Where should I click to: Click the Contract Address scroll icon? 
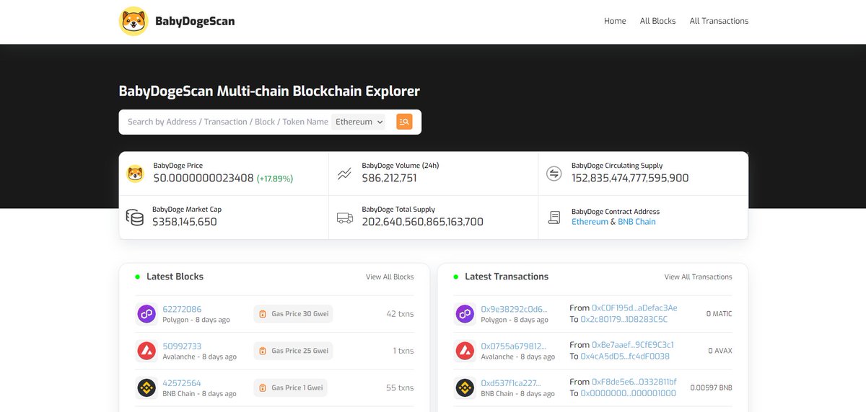click(x=554, y=218)
